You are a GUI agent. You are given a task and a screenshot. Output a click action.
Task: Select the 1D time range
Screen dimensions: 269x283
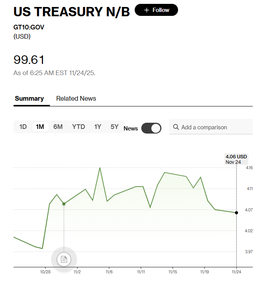23,127
